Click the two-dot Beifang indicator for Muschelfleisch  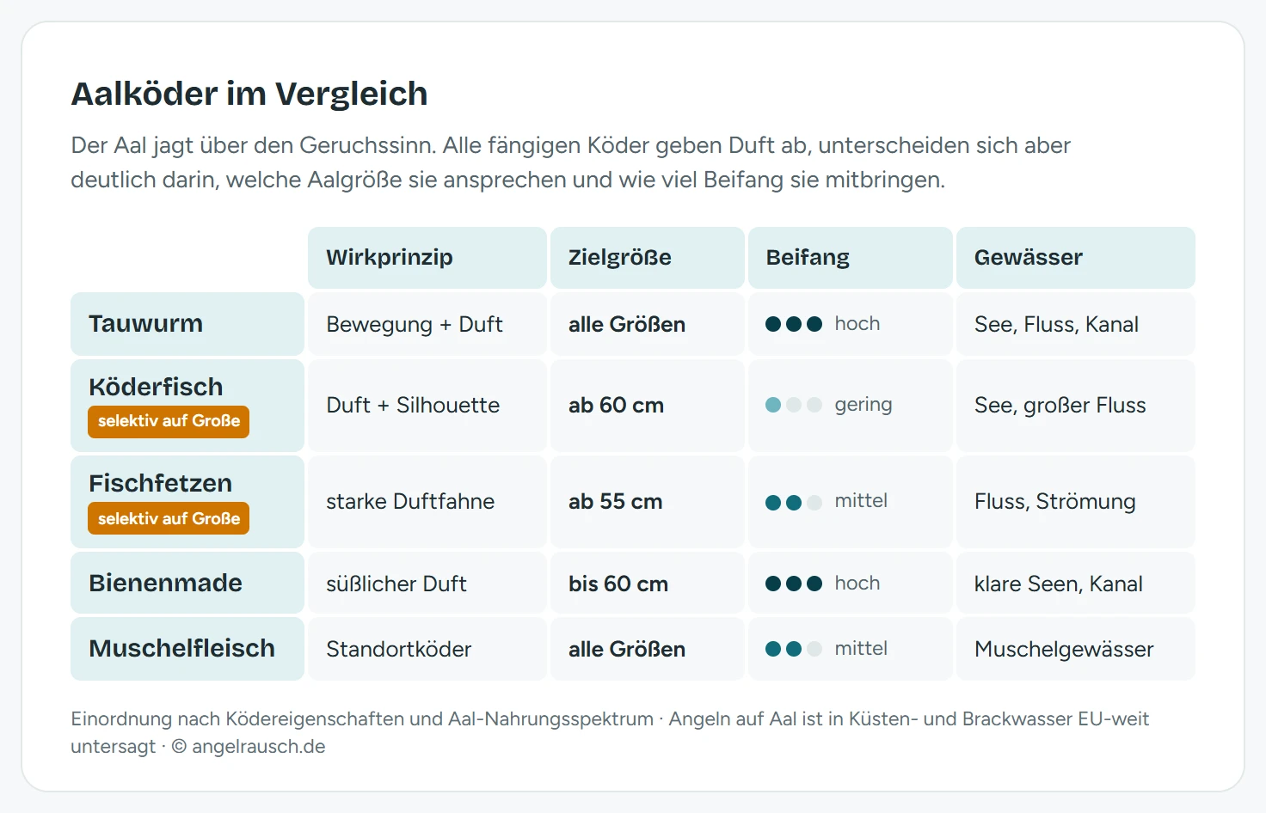(794, 649)
